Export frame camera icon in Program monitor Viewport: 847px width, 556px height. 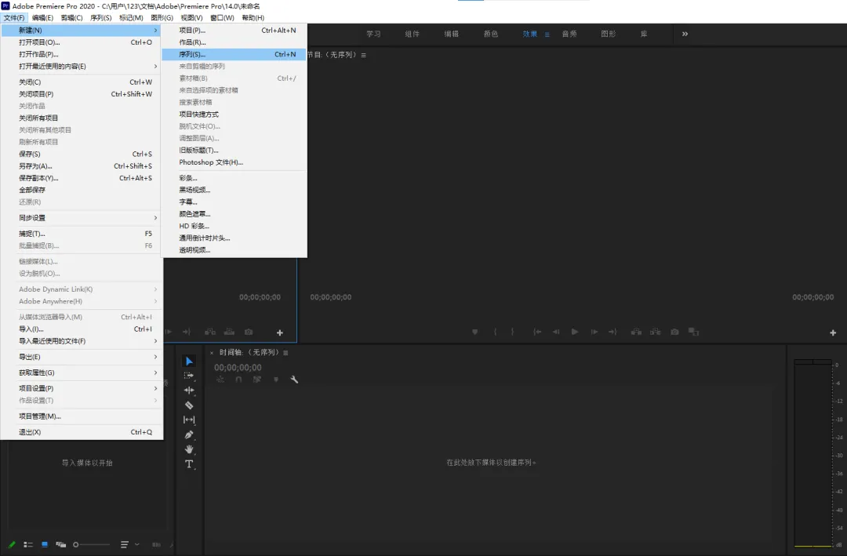pyautogui.click(x=674, y=332)
